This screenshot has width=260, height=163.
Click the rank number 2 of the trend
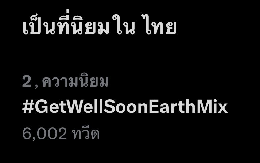(27, 81)
